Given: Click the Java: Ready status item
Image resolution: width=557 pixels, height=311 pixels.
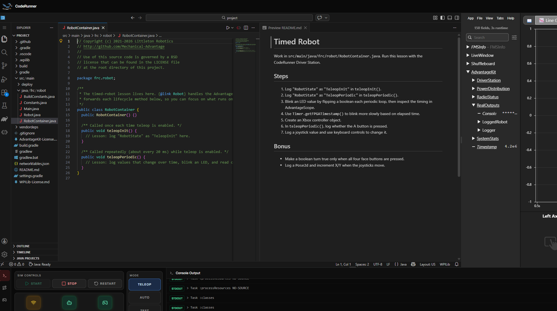Looking at the screenshot, I should (40, 264).
